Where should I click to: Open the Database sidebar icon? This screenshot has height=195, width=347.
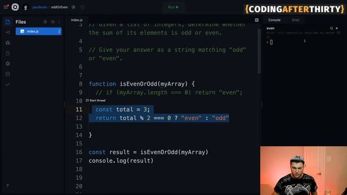pos(8,74)
